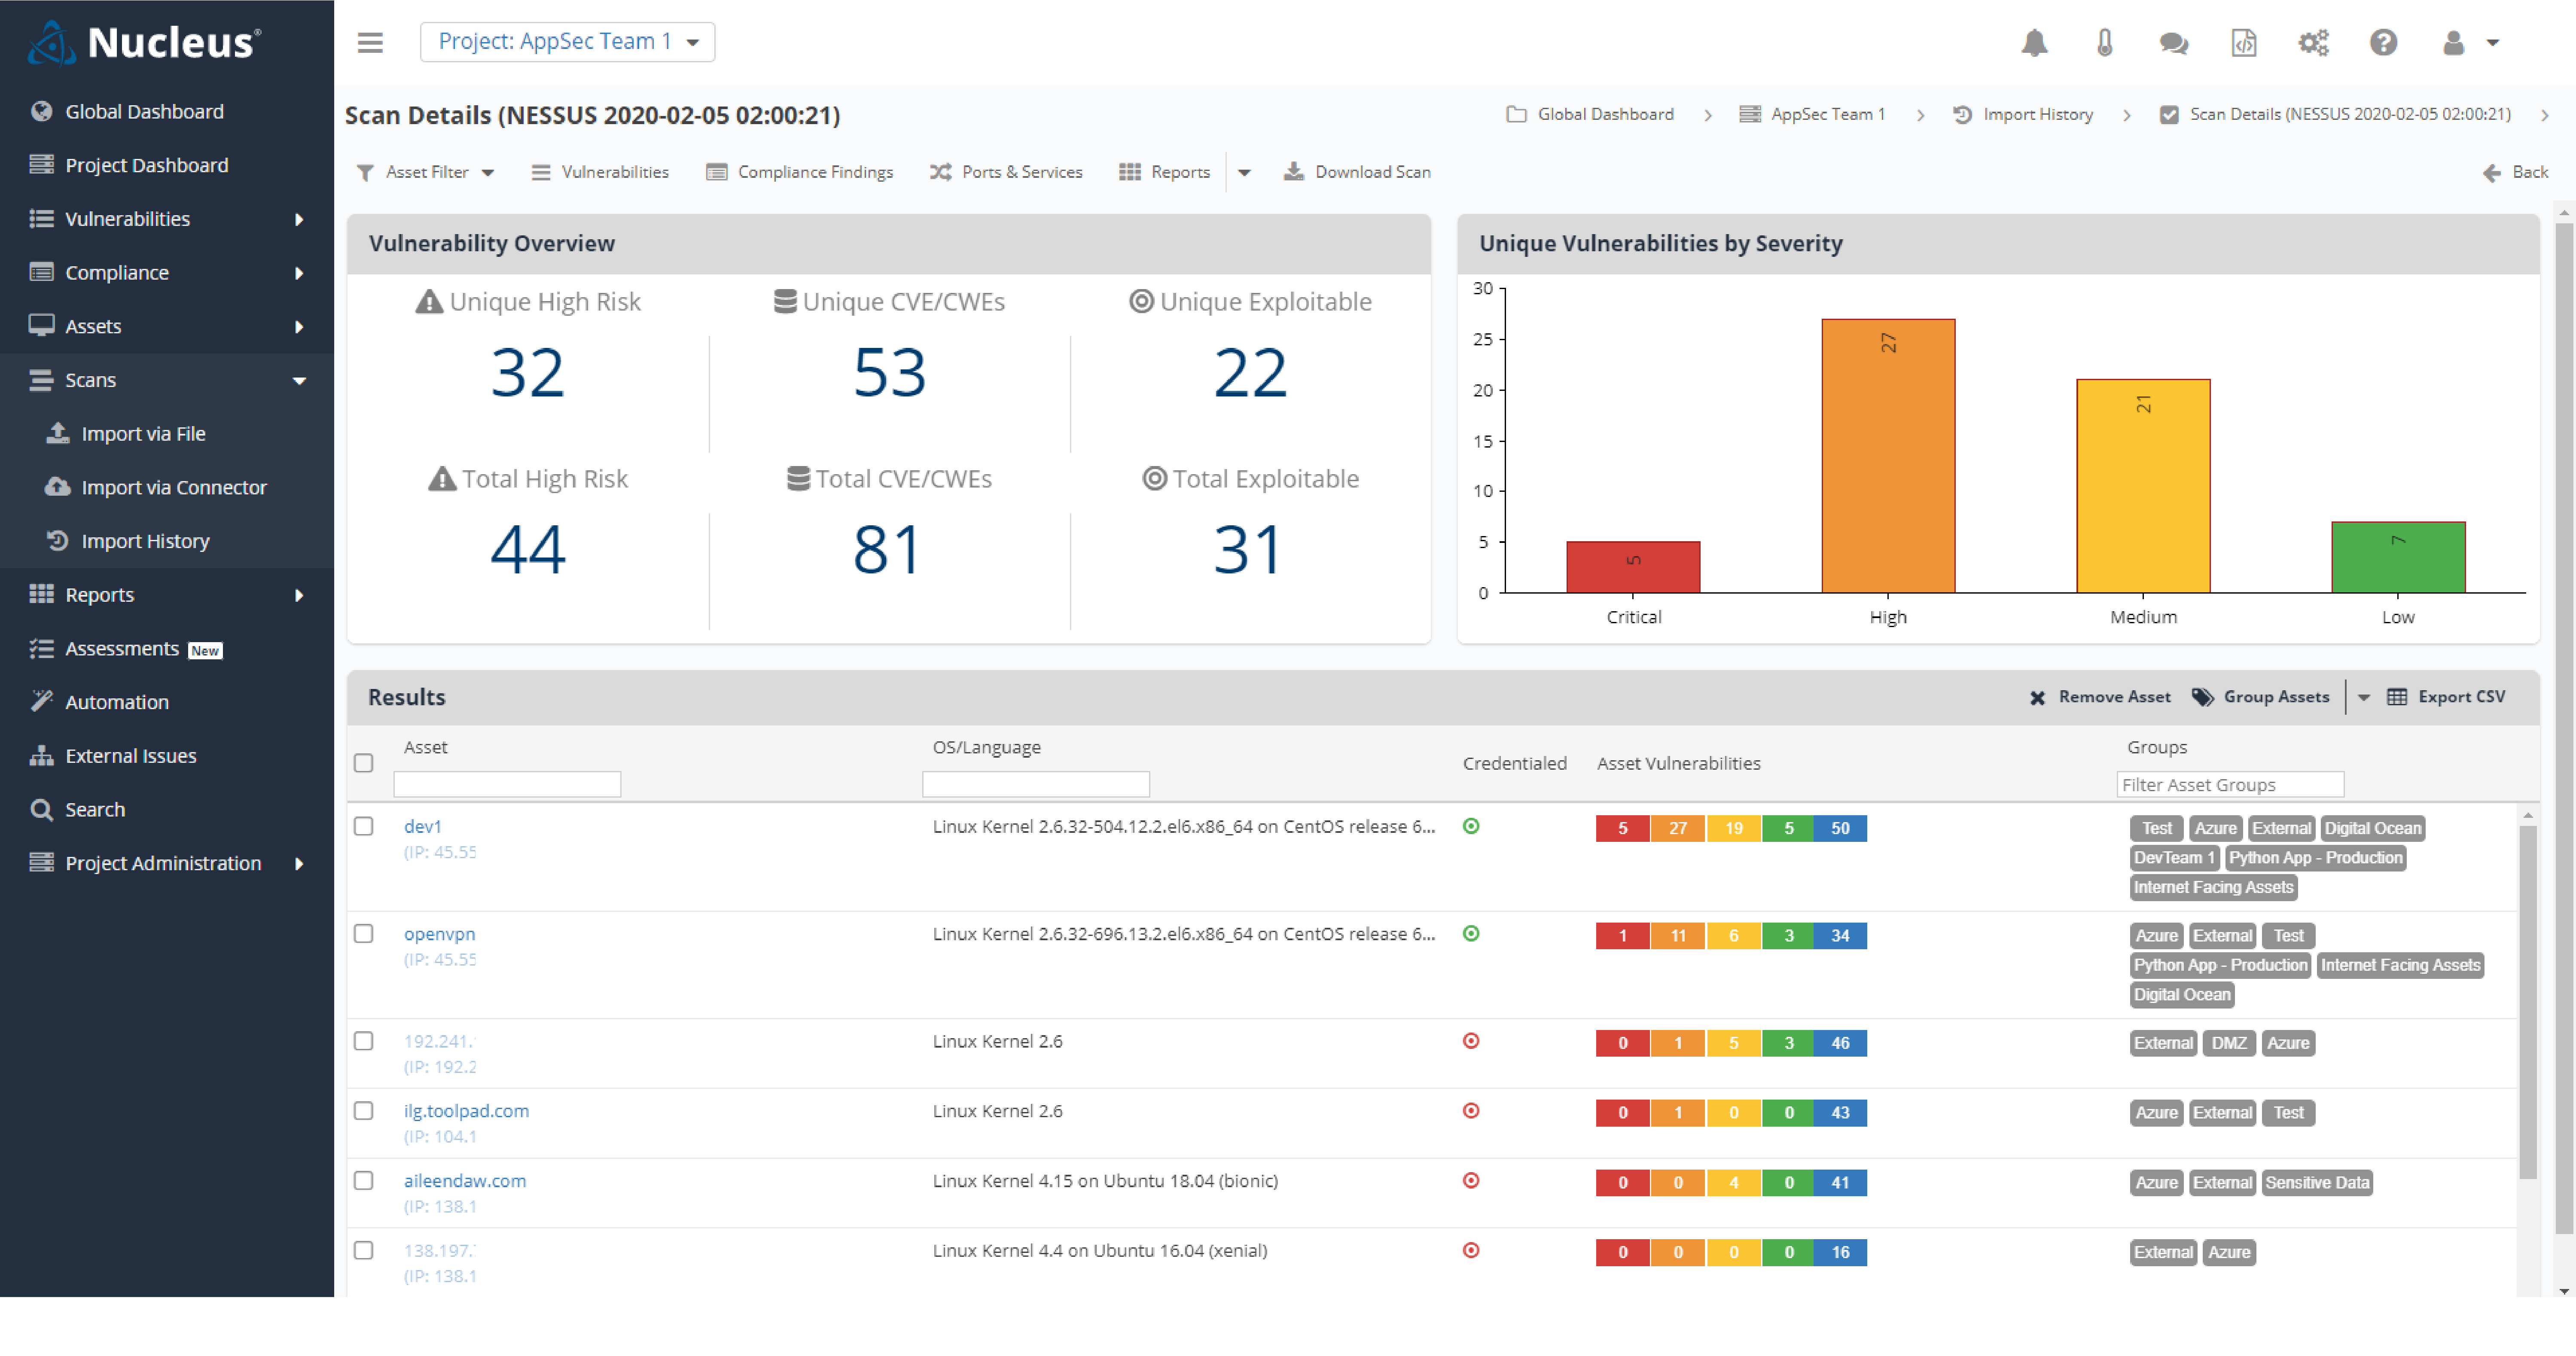The height and width of the screenshot is (1356, 2576).
Task: Check the dev1 asset row checkbox
Action: tap(364, 826)
